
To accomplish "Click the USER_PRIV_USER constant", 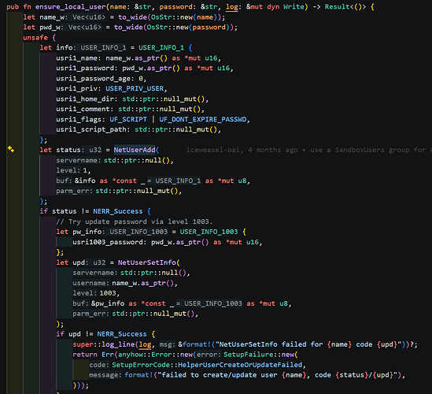I will pyautogui.click(x=135, y=88).
